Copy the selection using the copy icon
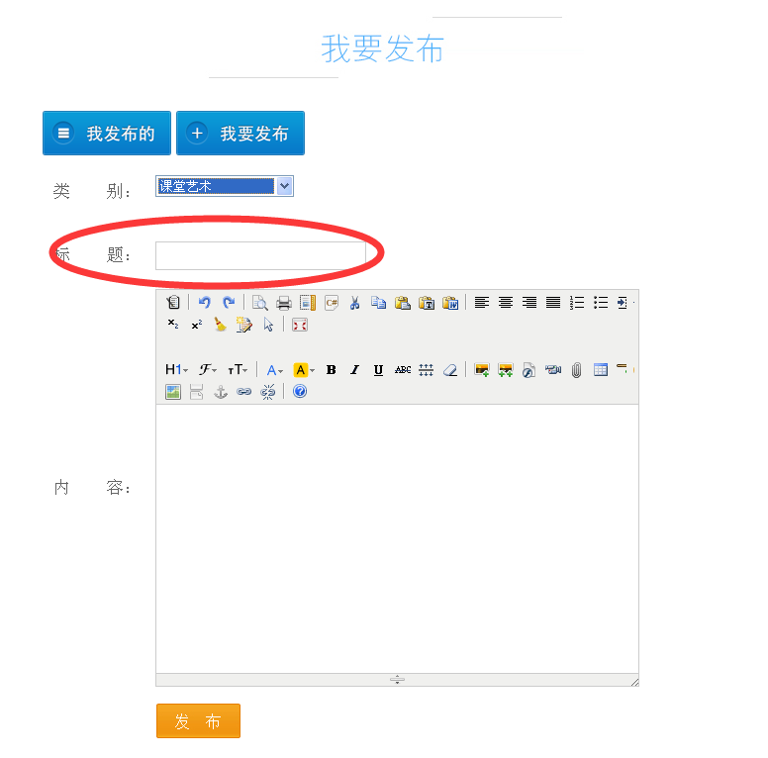Screen dimensions: 768x758 379,303
